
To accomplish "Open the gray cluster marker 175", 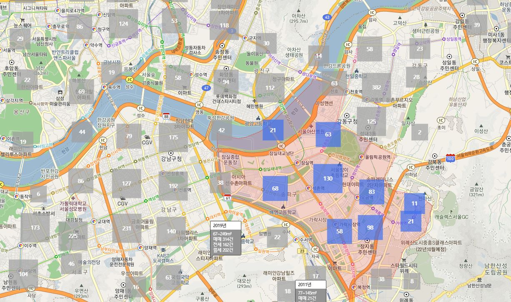I will tap(173, 137).
